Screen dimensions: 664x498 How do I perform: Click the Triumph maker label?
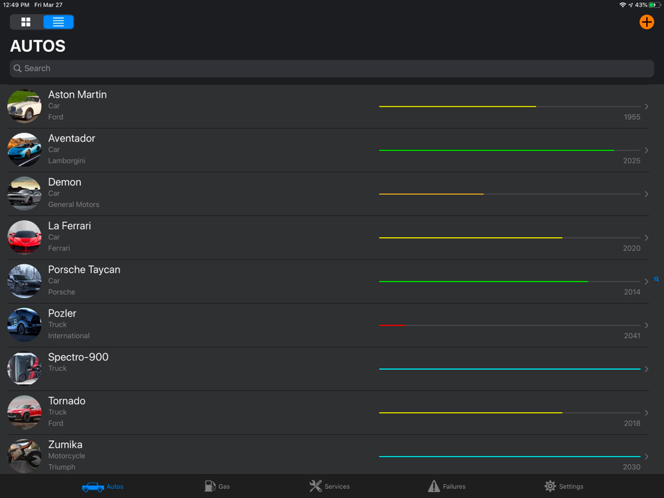[x=61, y=467]
